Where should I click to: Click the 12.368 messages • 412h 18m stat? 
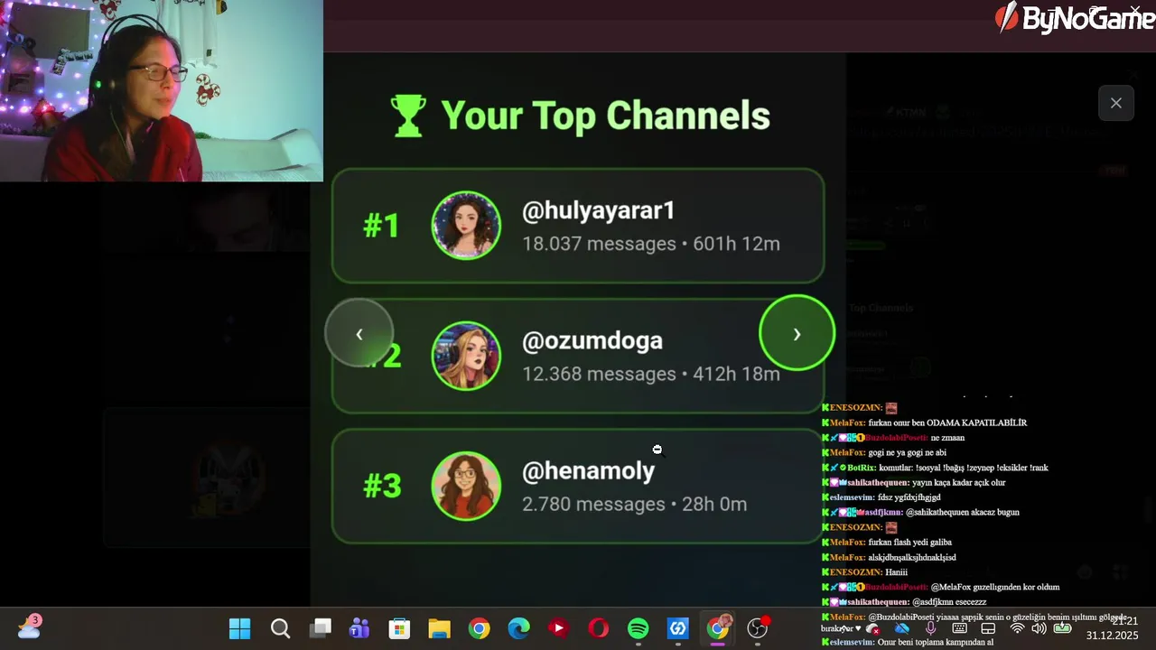(x=651, y=374)
